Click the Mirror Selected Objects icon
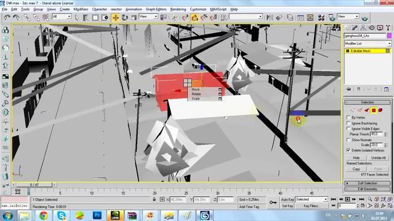Screen dimensions: 394x221 tap(270, 17)
